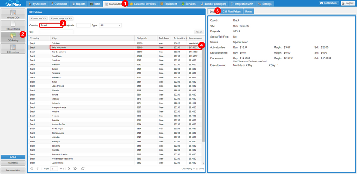Click the City filter field
The height and width of the screenshot is (174, 357).
point(56,32)
